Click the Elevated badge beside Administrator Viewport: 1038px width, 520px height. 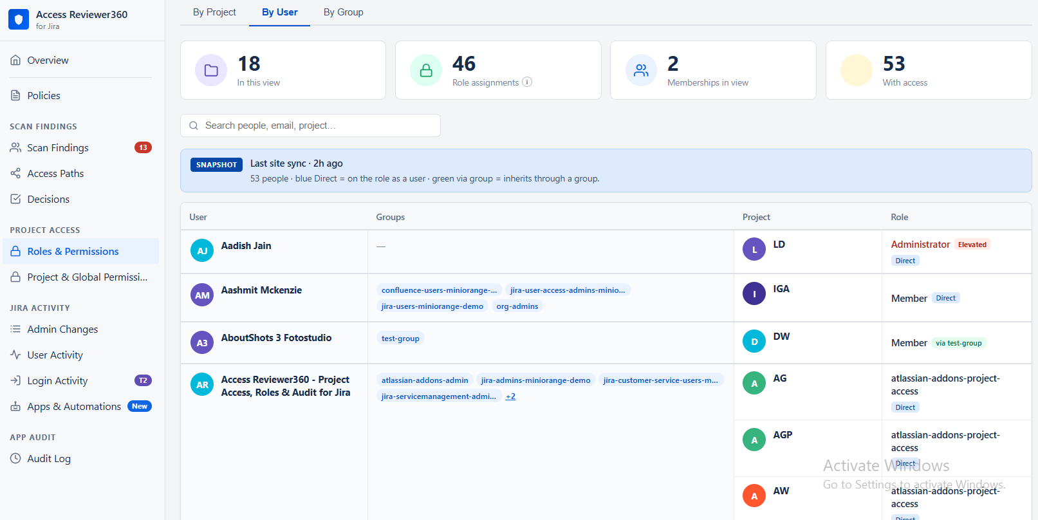[972, 245]
